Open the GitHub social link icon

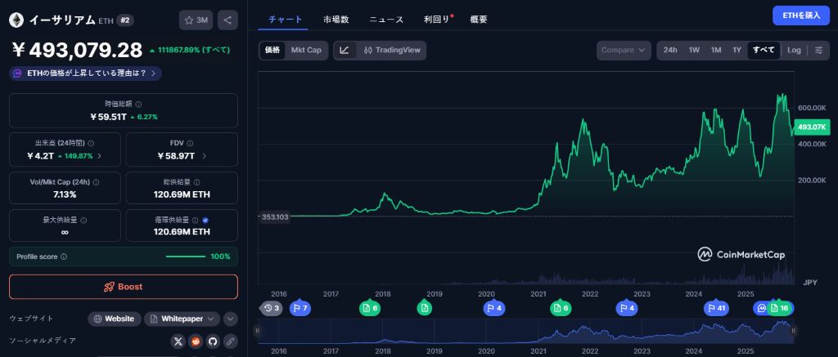[x=213, y=341]
